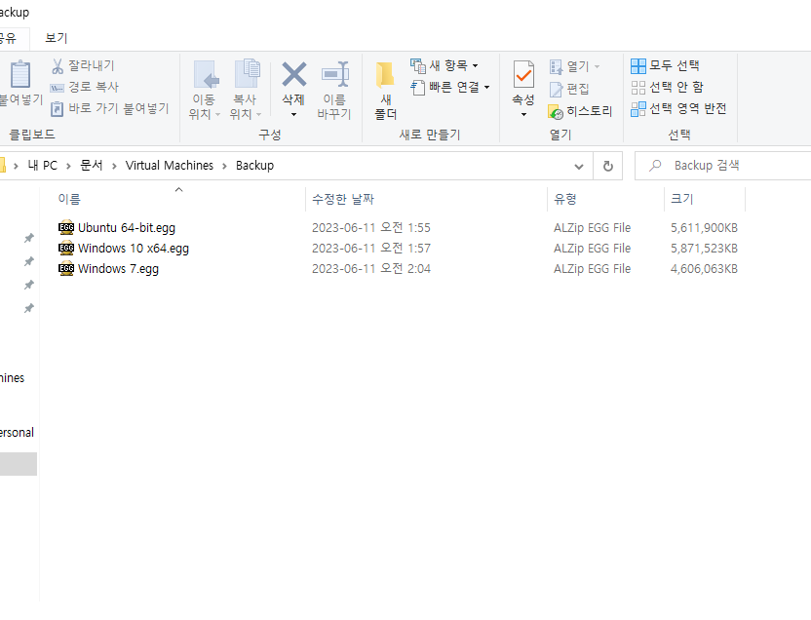Click Select all (모두 선택)
This screenshot has width=811, height=620.
tap(665, 65)
